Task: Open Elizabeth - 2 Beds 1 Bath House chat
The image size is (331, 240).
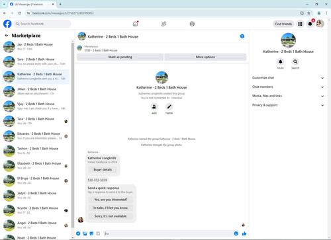Action: pos(36,166)
